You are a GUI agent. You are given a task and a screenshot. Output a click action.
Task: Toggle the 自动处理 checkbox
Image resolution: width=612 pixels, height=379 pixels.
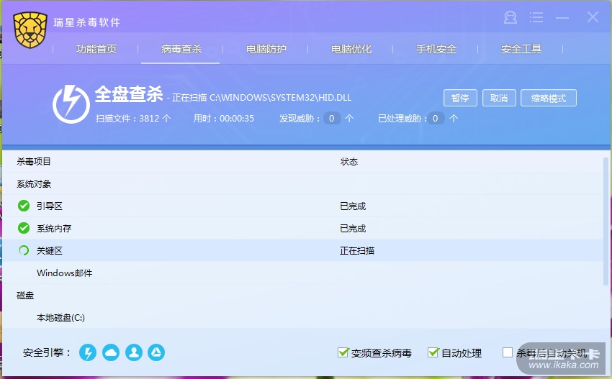point(433,352)
